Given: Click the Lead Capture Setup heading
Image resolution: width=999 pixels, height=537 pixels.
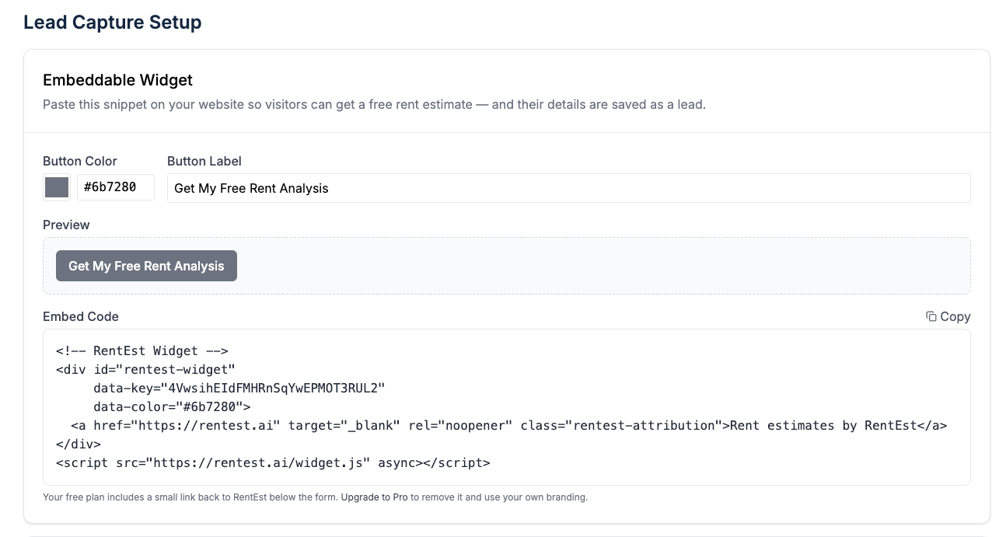Looking at the screenshot, I should [113, 22].
